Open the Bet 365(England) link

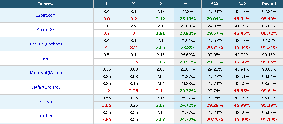[x=46, y=44]
